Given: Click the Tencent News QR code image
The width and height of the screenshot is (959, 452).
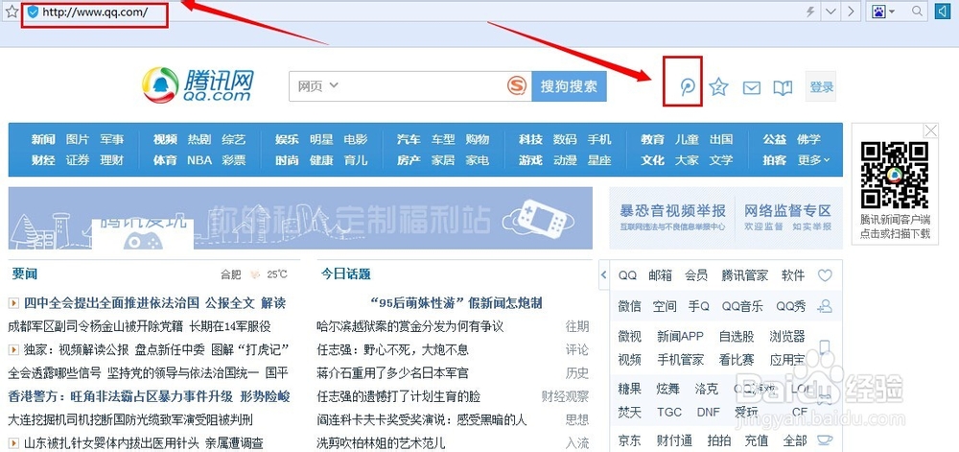Looking at the screenshot, I should tap(895, 175).
